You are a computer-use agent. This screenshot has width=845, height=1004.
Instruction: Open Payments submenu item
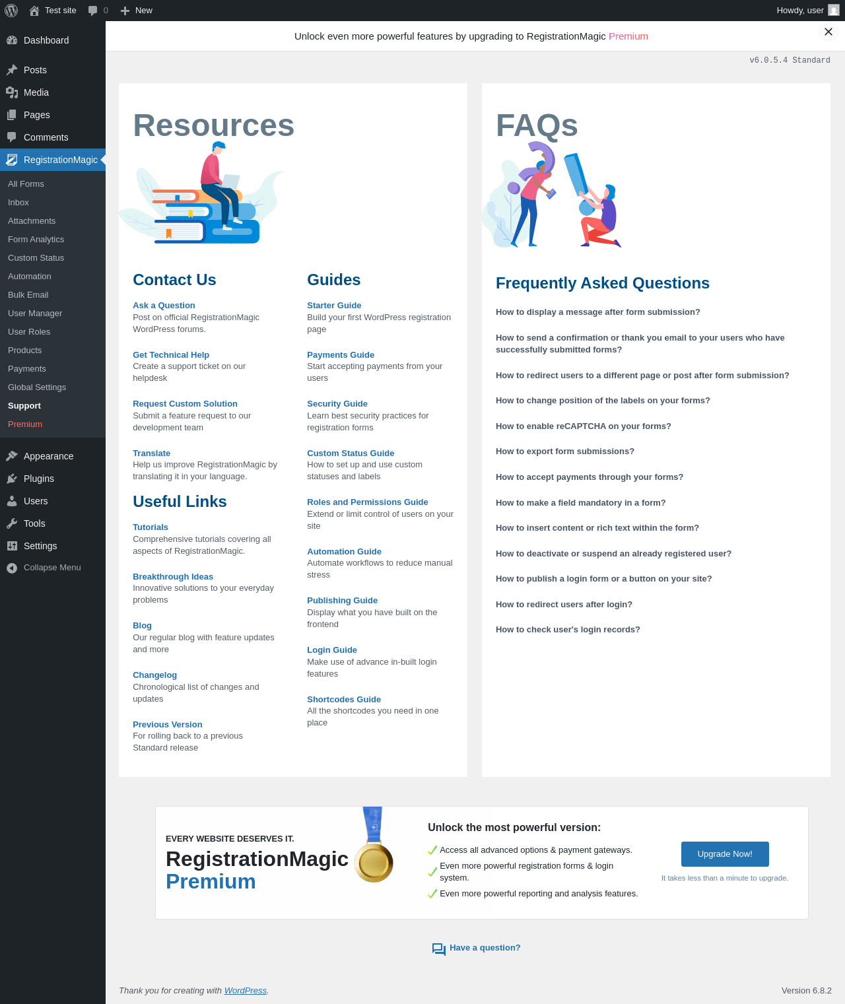point(27,369)
